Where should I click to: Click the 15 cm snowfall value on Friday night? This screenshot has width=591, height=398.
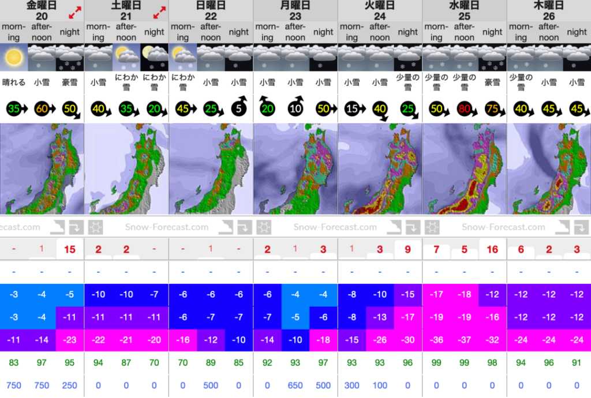(70, 249)
